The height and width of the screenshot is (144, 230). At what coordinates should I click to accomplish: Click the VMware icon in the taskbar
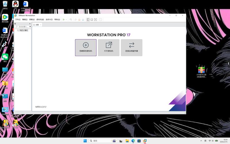point(145,141)
